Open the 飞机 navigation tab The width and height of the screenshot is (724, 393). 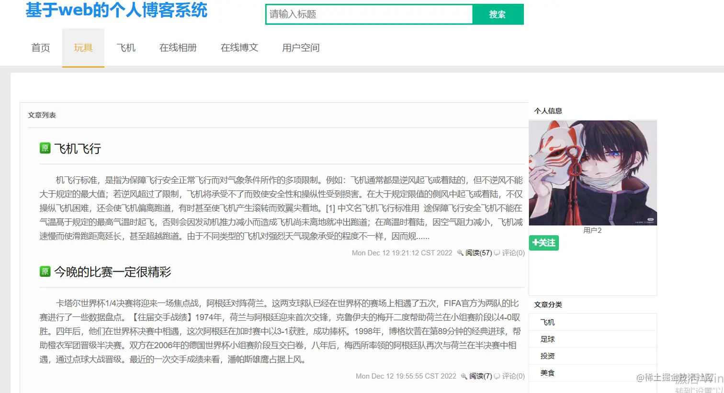pyautogui.click(x=126, y=48)
